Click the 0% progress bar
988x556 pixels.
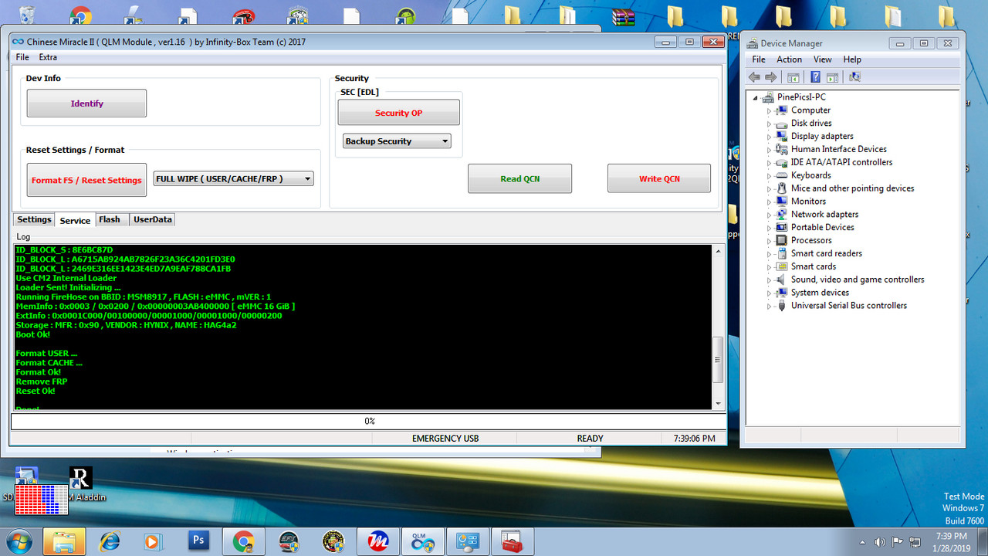point(368,421)
